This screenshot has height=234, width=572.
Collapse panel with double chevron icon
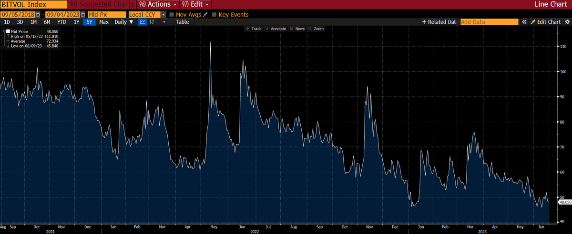(524, 22)
